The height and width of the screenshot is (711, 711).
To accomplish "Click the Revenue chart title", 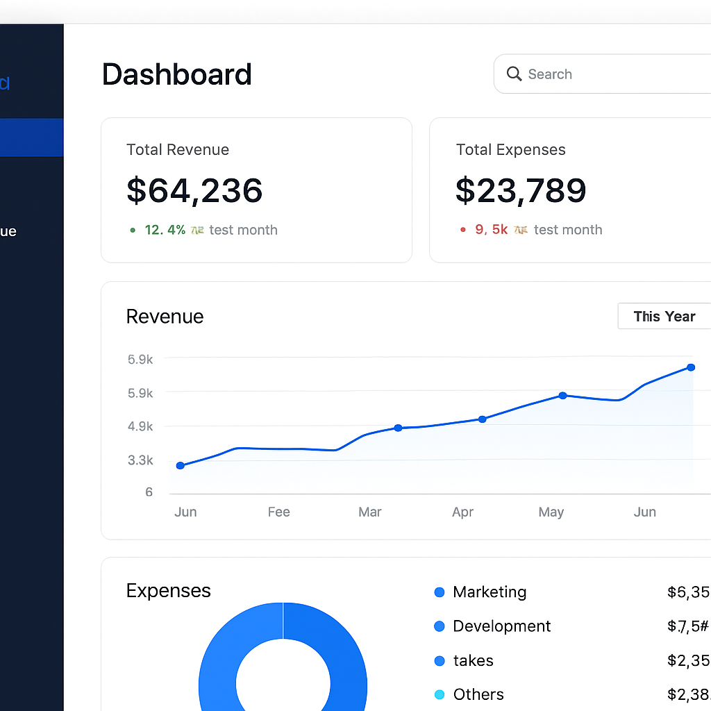I will click(165, 317).
